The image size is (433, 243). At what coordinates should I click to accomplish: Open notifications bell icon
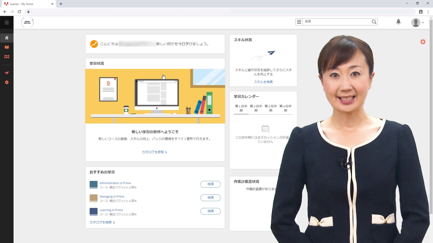(398, 22)
